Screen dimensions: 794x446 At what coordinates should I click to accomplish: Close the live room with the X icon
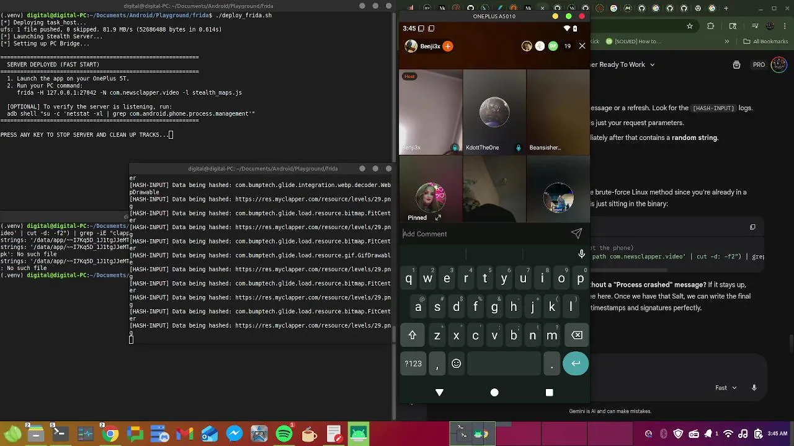tap(582, 46)
